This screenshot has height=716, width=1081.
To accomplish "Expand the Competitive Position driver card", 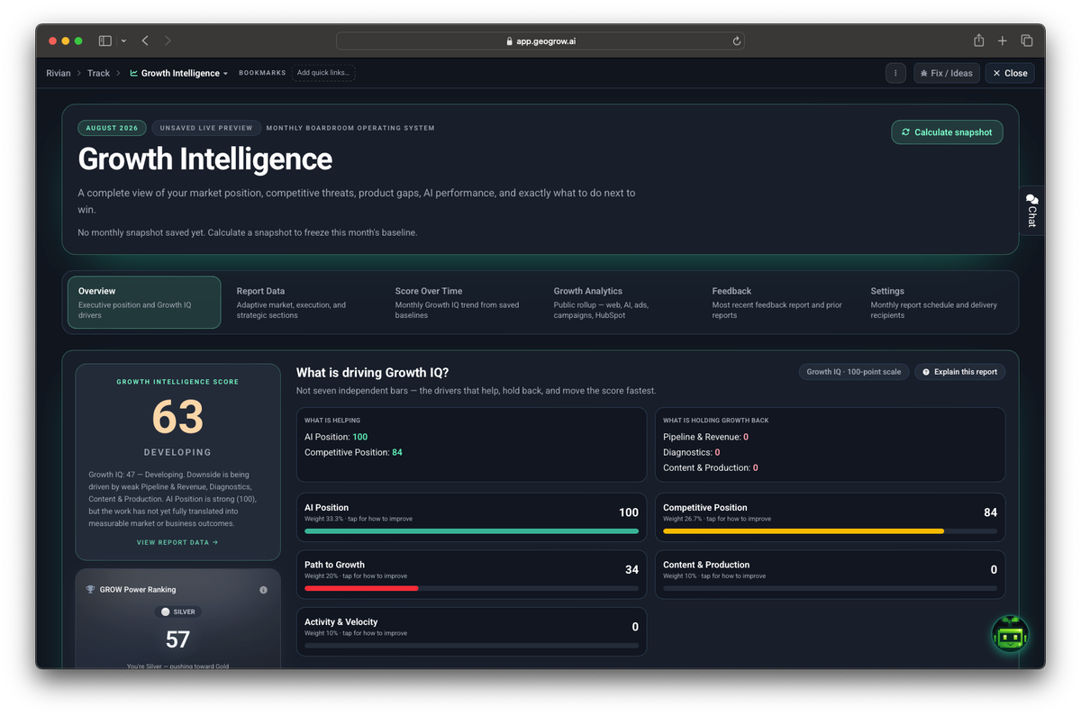I will pos(830,517).
